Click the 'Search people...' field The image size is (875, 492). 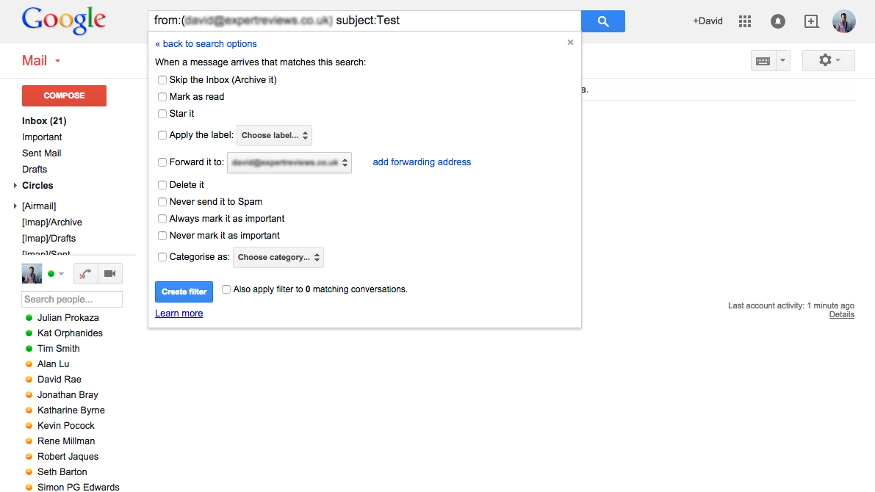[x=72, y=300]
